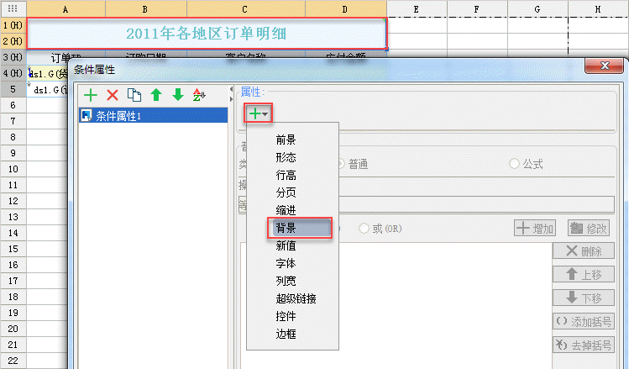Select the 或 (OR) radio button
This screenshot has width=629, height=369.
point(364,229)
